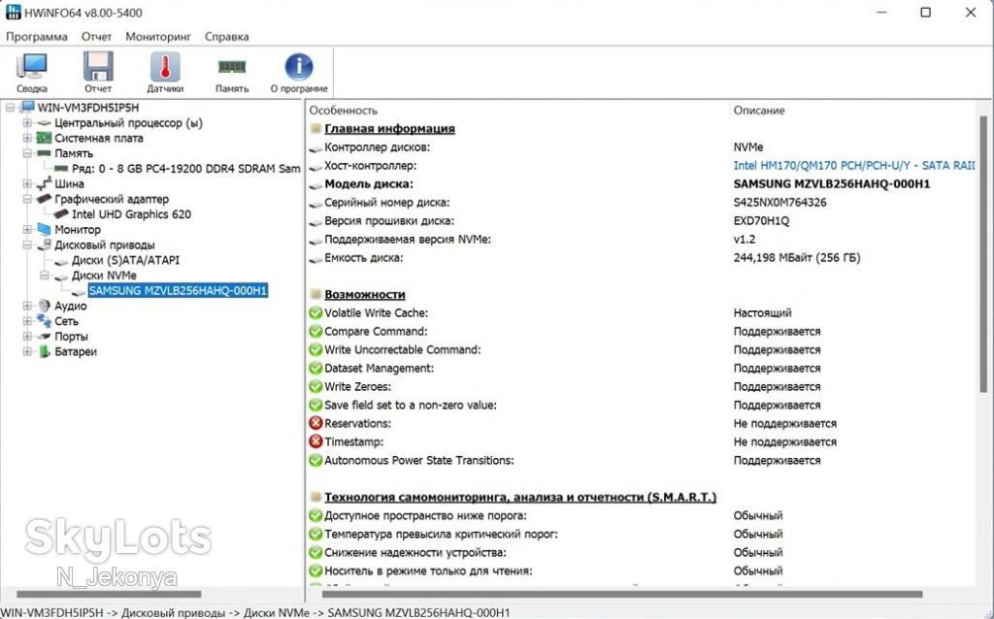Collapse the Дисковый приводы tree node
The image size is (994, 619).
(27, 244)
